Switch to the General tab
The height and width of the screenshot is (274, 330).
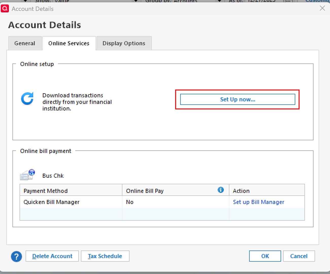click(x=25, y=43)
